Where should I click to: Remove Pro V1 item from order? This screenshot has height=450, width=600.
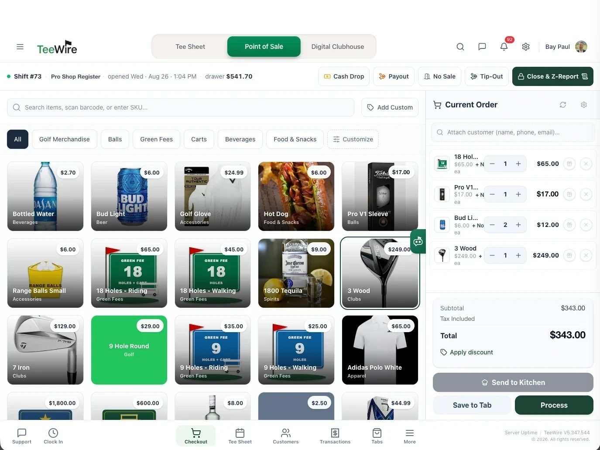point(586,194)
